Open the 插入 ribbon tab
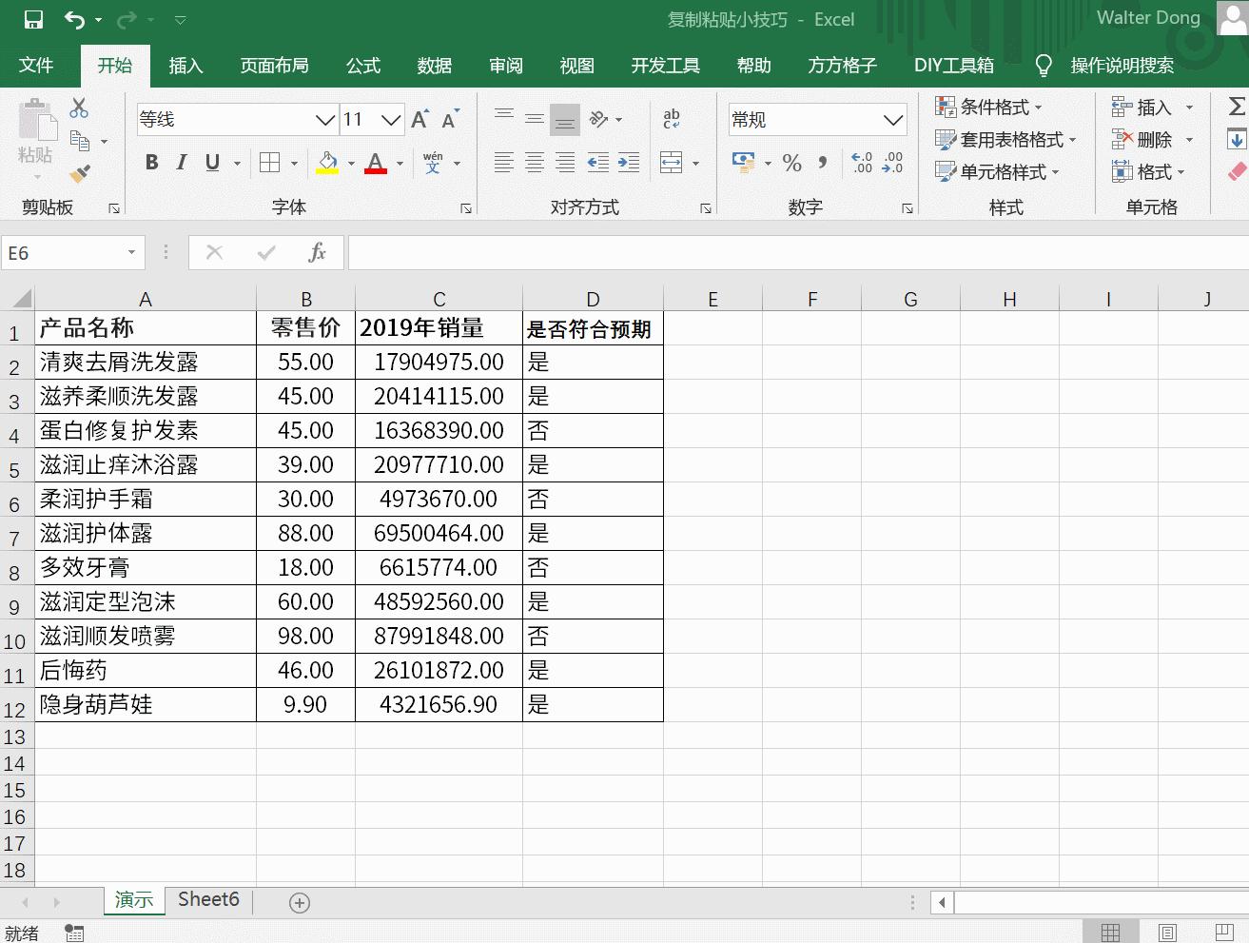Image resolution: width=1249 pixels, height=943 pixels. 185,66
